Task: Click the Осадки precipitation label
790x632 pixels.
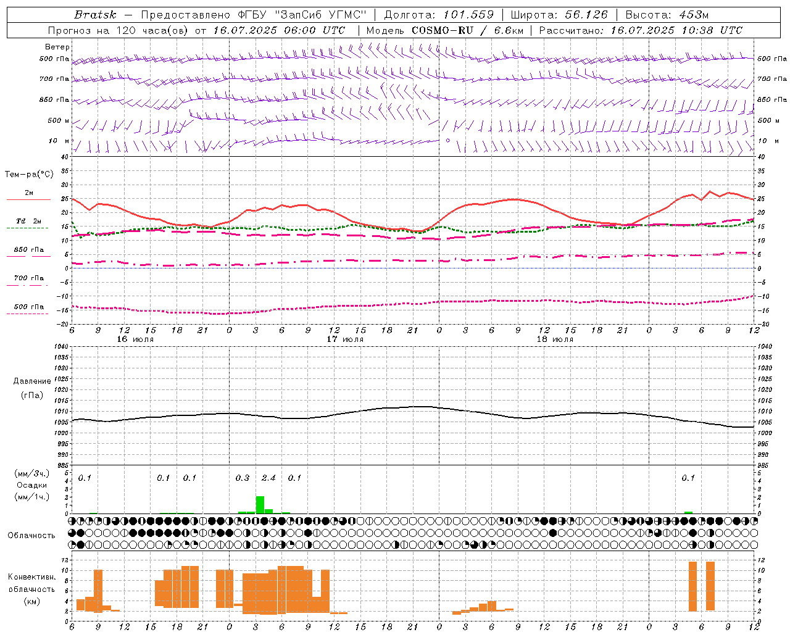Action: [x=31, y=485]
